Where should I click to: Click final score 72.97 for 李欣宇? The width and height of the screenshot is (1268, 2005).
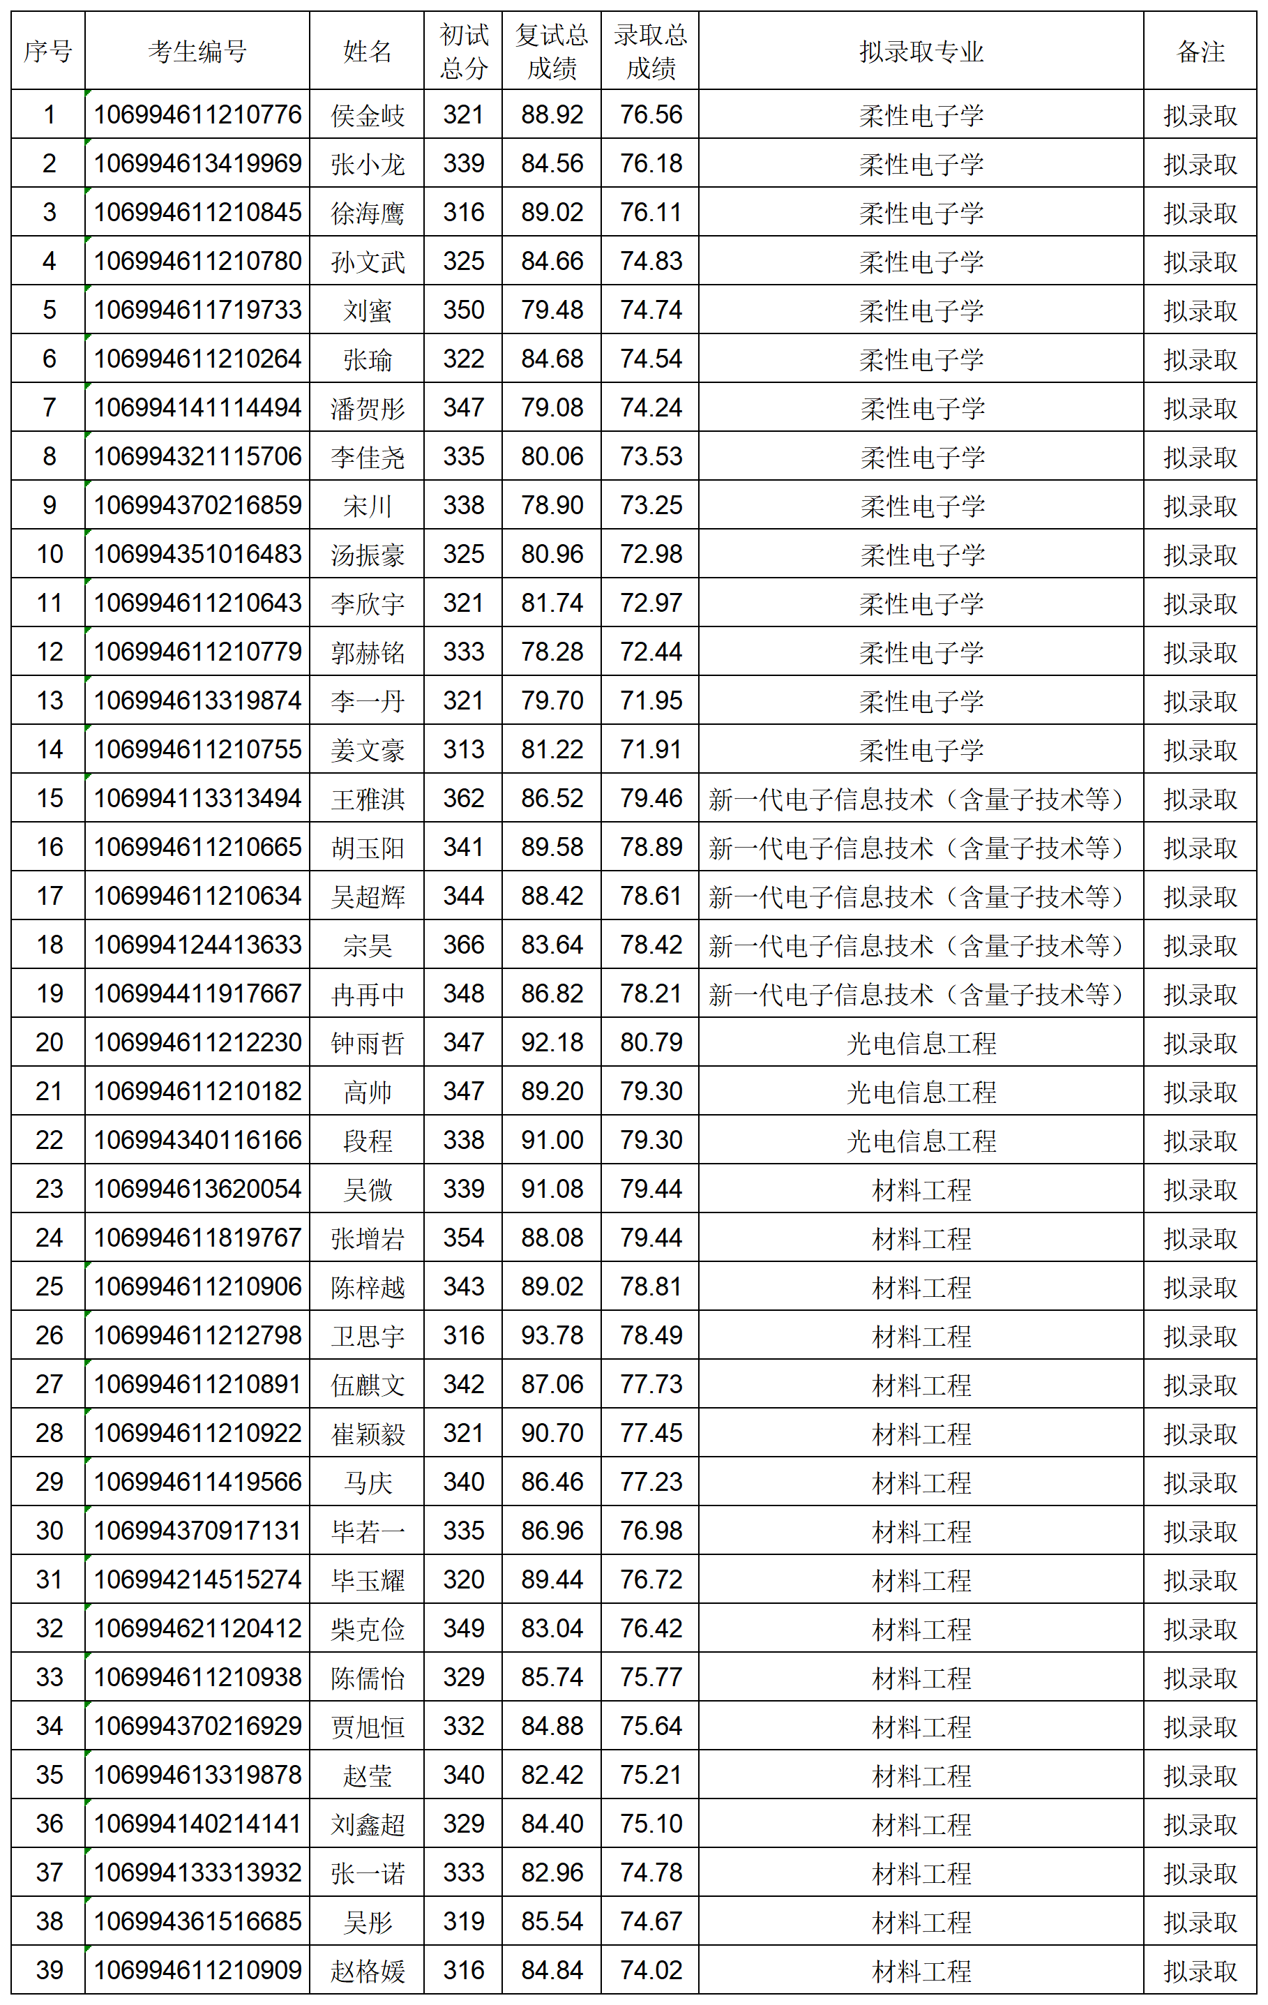(650, 603)
